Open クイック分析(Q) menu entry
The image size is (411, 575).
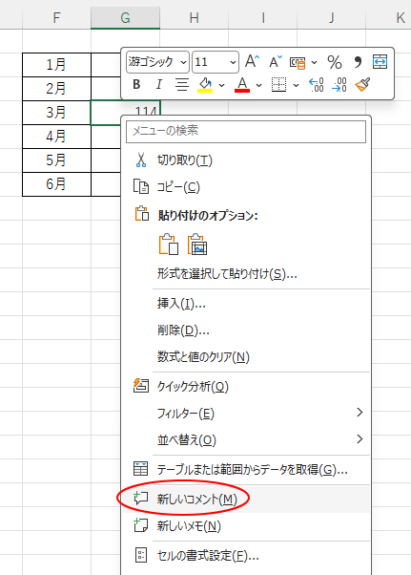tap(246, 387)
